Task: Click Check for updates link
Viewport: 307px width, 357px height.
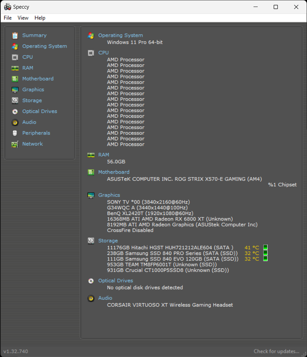Action: (276, 351)
